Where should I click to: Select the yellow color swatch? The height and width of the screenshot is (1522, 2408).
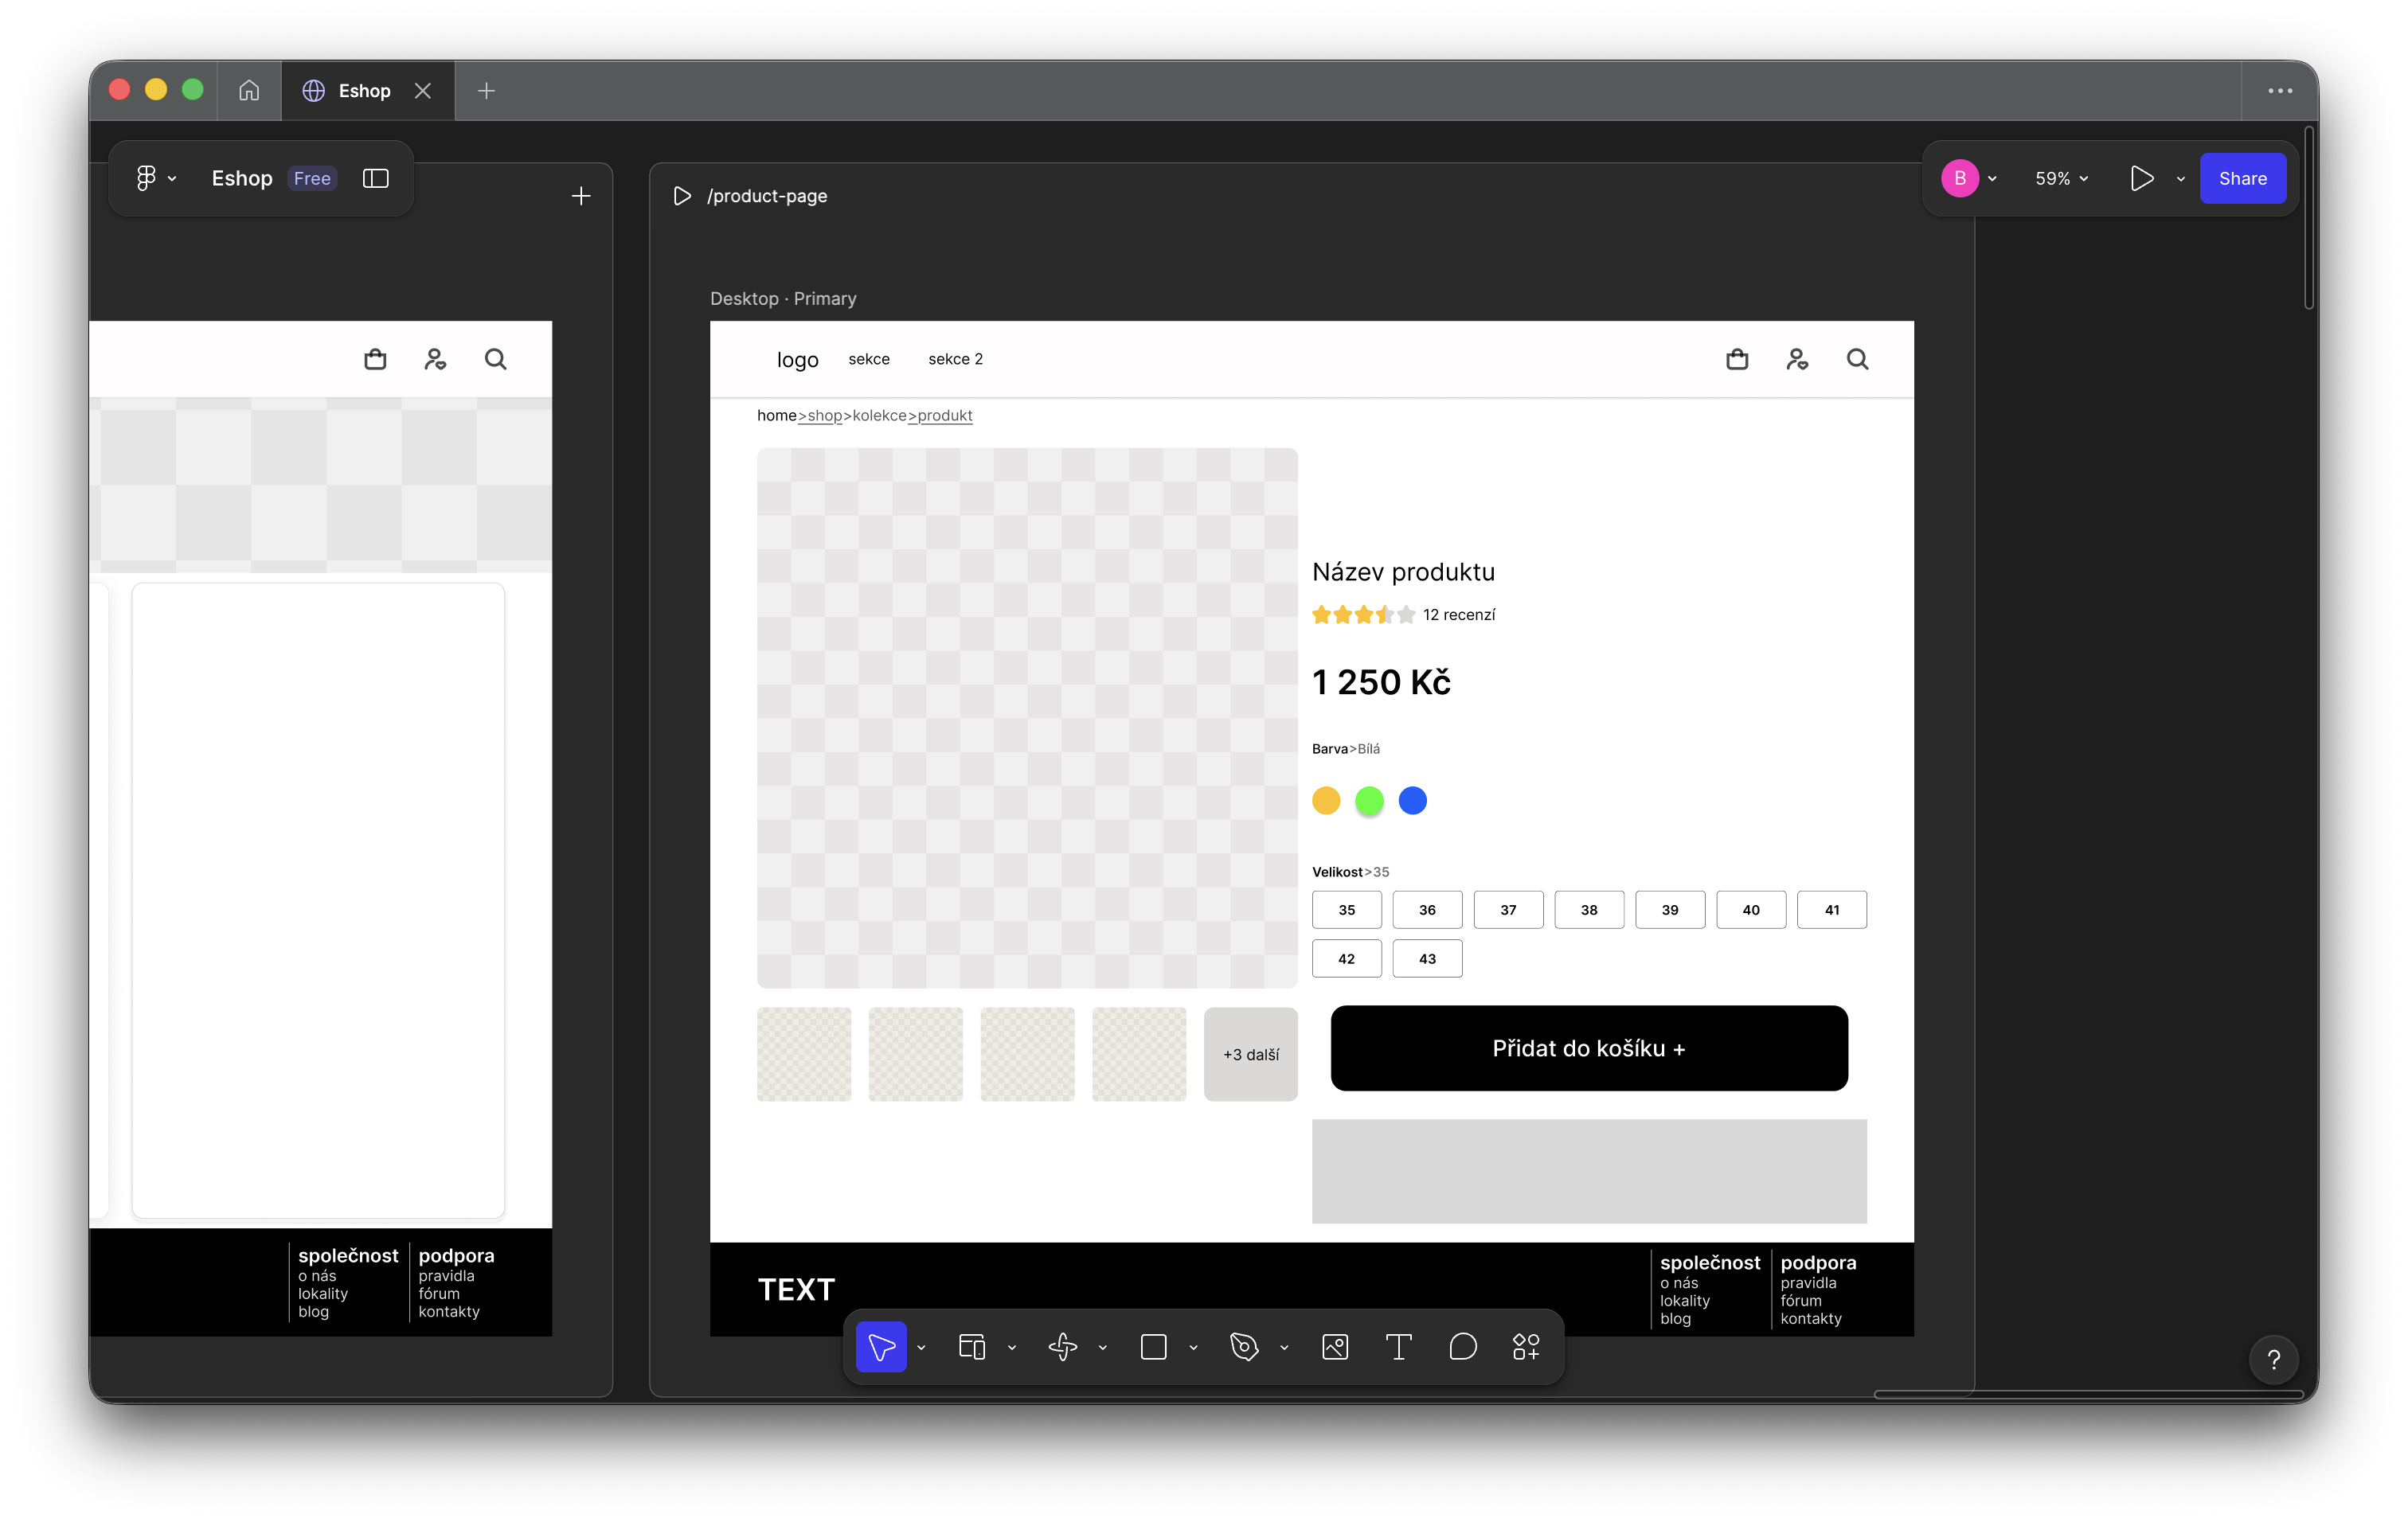click(1326, 801)
